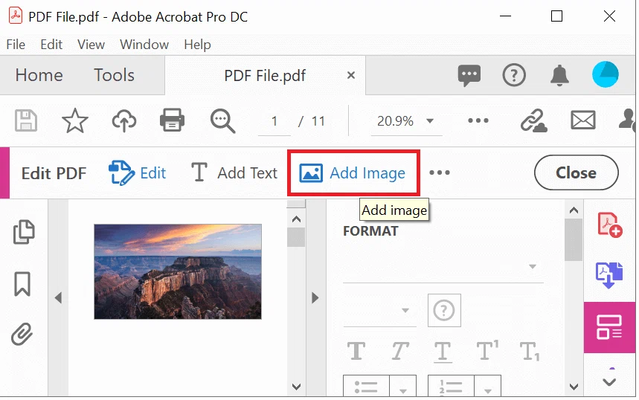
Task: Toggle underline text formatting
Action: pos(443,352)
